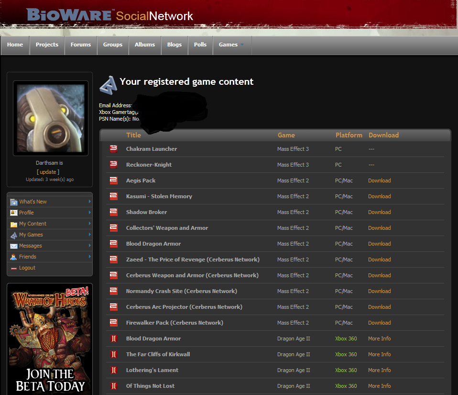
Task: Click the Wrath of Heroes beta banner
Action: click(x=50, y=339)
